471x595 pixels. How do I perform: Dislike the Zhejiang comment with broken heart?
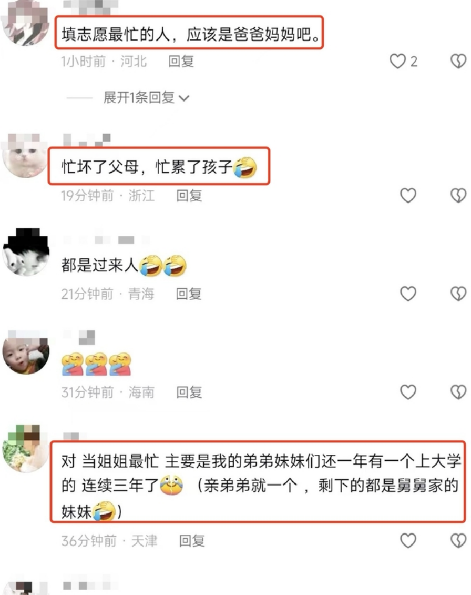458,196
